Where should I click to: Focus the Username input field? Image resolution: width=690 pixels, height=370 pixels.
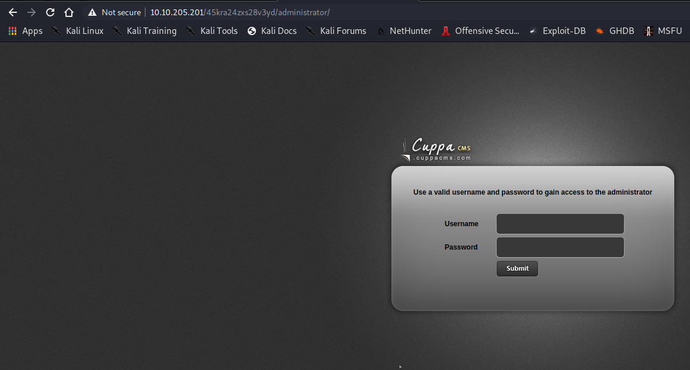pos(560,224)
